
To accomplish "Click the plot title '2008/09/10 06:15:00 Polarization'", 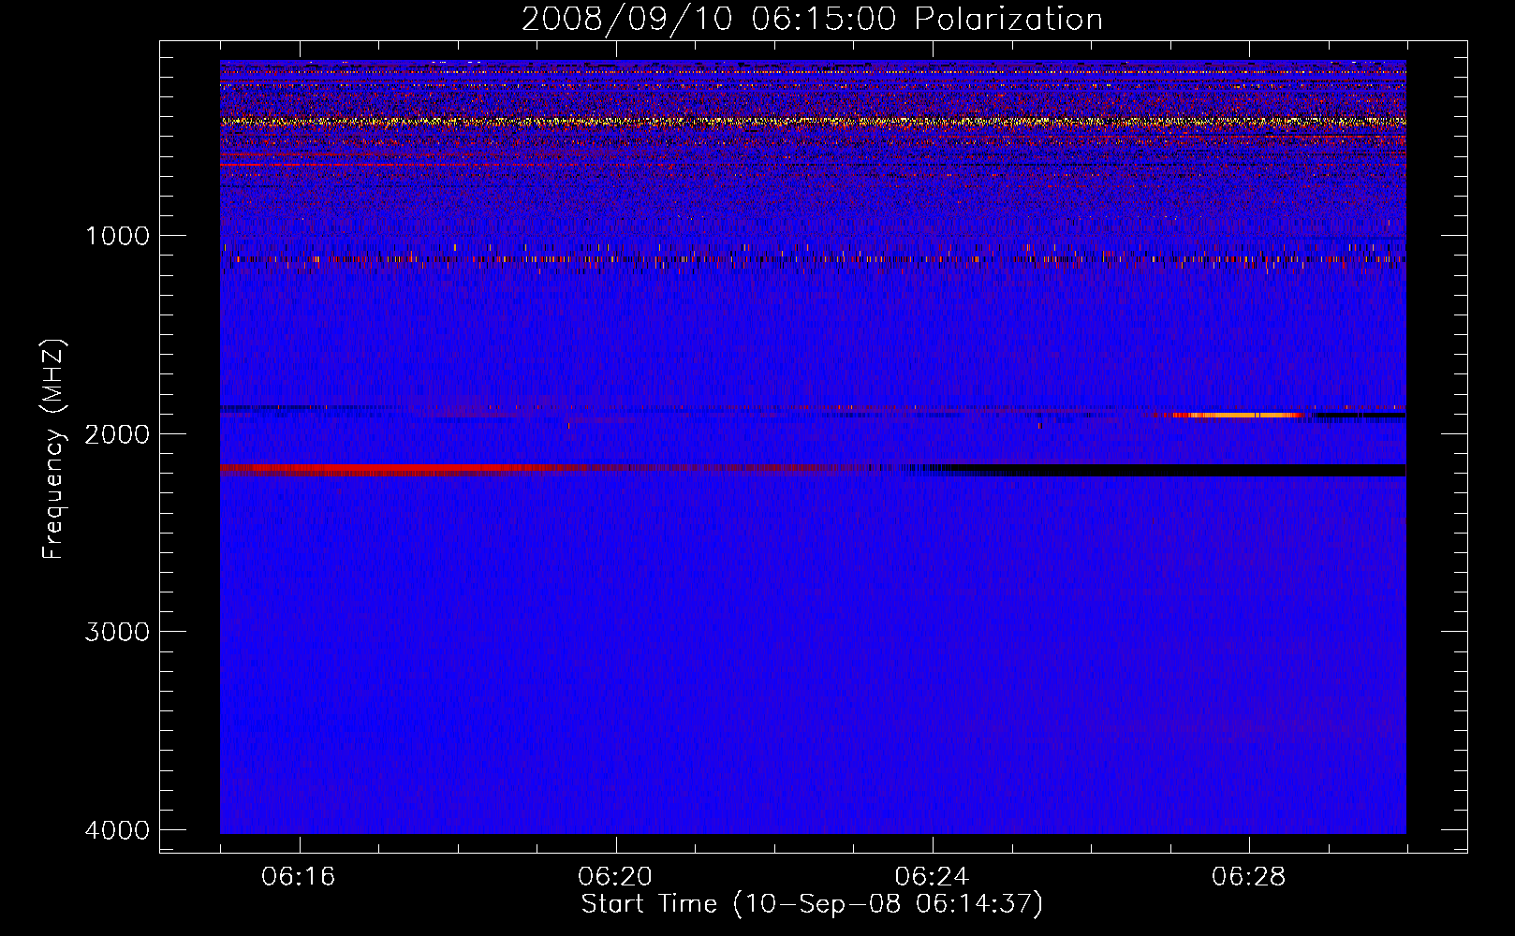I will (812, 19).
